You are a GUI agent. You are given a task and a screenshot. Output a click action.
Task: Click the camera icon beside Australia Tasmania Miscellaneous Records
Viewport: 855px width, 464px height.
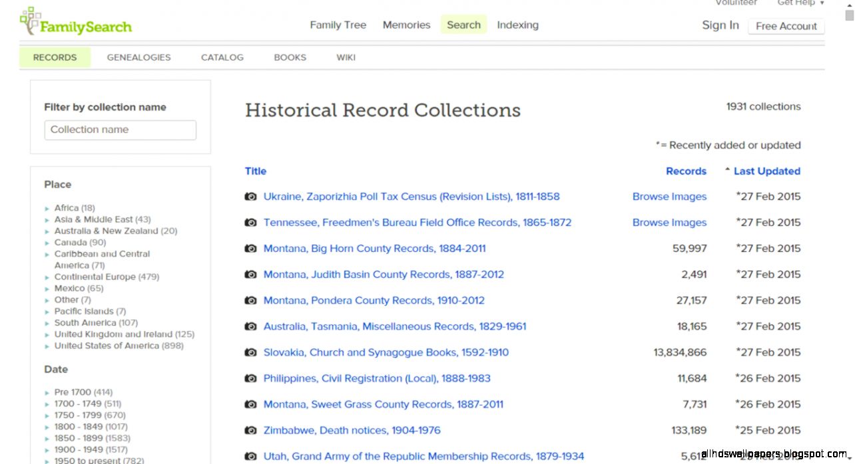(250, 326)
